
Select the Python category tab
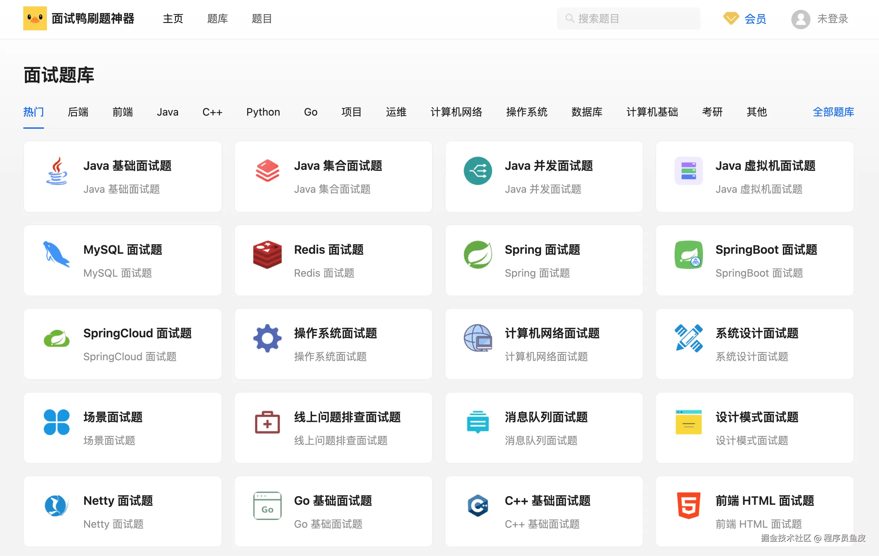point(263,112)
